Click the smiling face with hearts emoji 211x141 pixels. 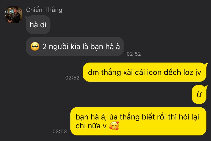click(x=114, y=126)
